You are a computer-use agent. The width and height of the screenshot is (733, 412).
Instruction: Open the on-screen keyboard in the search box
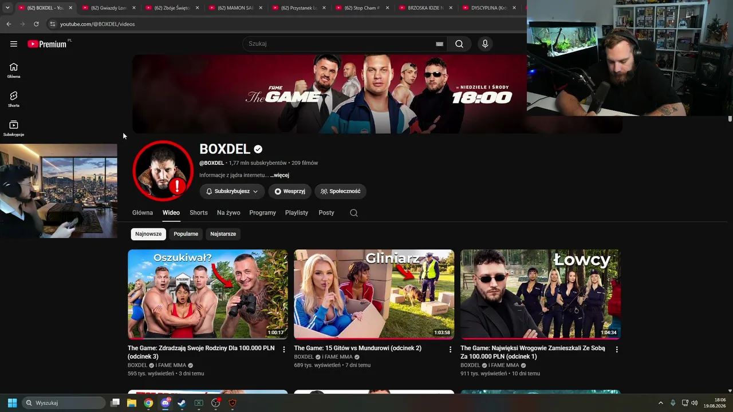tap(439, 44)
